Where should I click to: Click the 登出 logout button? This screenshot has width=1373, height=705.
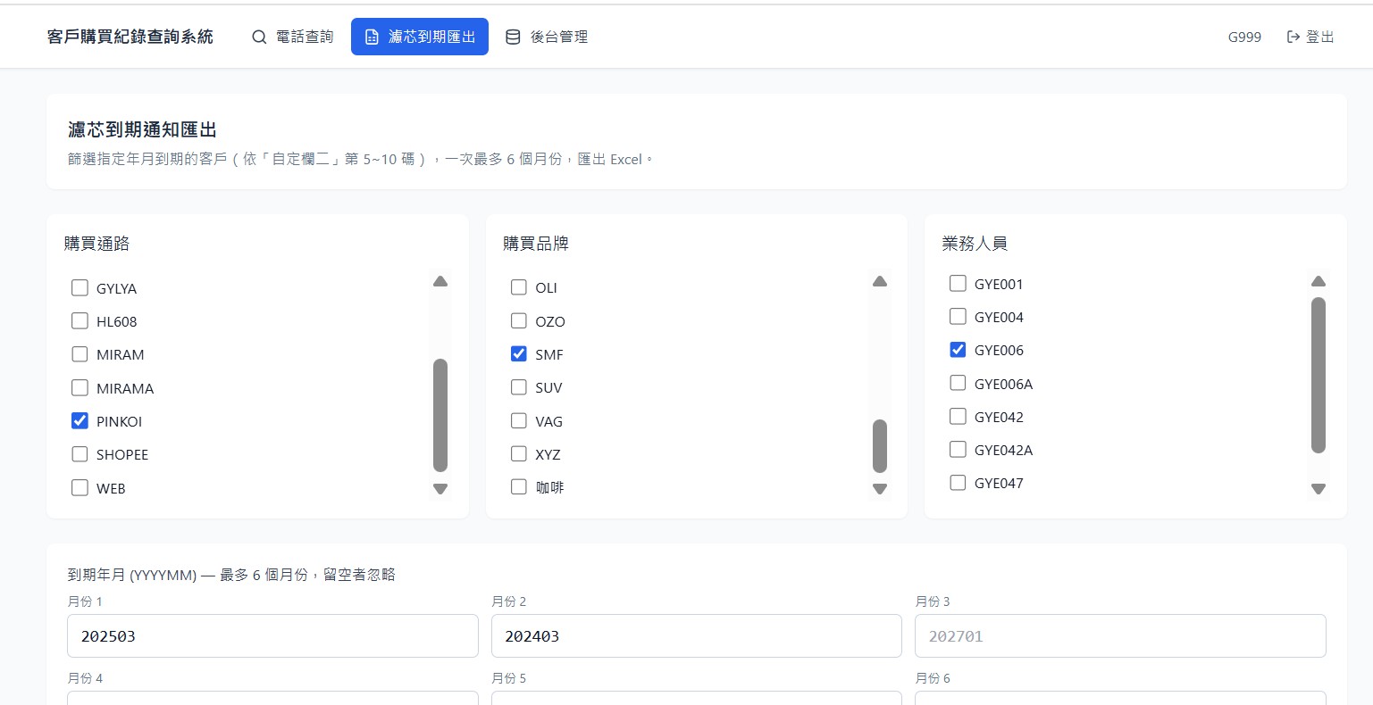(1310, 37)
